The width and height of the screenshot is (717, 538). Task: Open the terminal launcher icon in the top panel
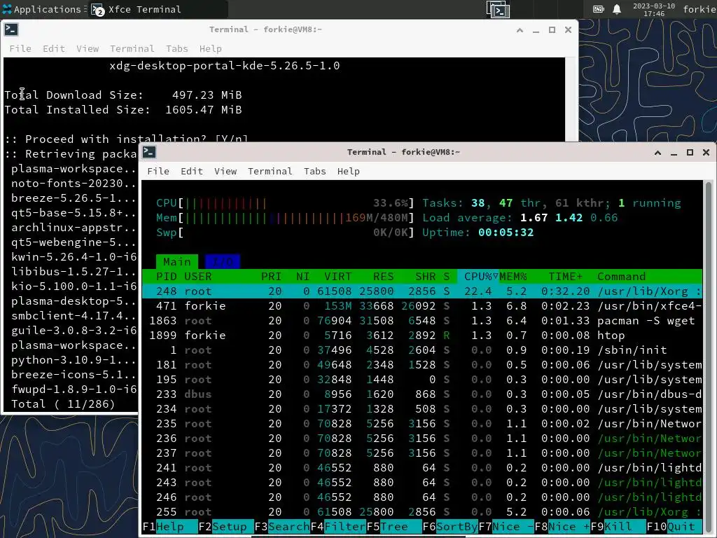click(498, 10)
